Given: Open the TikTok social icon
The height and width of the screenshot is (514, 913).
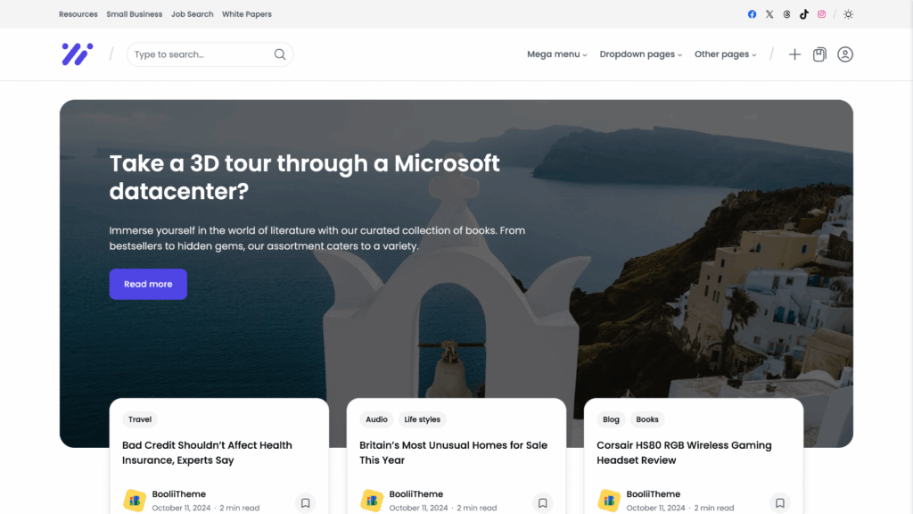Looking at the screenshot, I should (x=804, y=14).
